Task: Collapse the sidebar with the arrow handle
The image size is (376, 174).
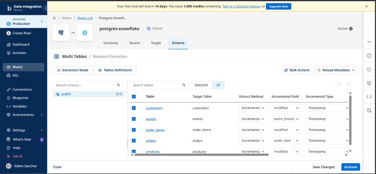Action: click(45, 8)
